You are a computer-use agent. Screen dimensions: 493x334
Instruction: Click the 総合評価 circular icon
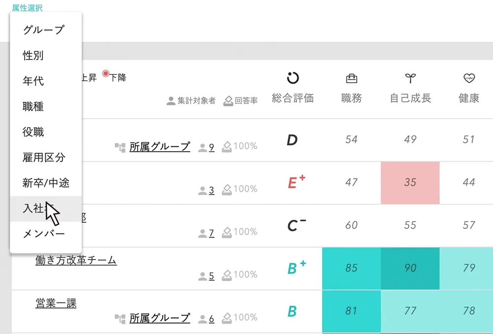click(293, 78)
